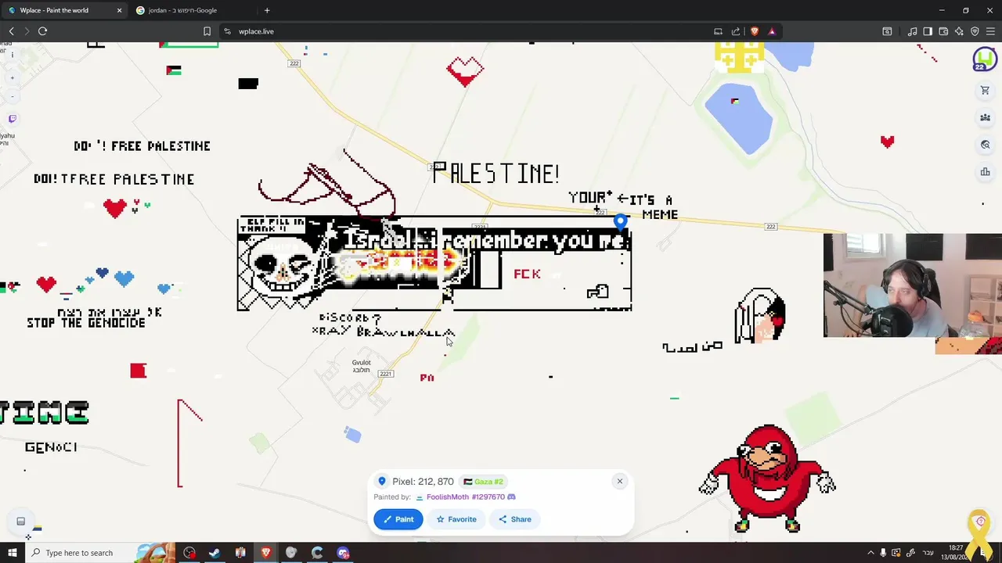Open the Brave hamburger main menu

click(990, 31)
